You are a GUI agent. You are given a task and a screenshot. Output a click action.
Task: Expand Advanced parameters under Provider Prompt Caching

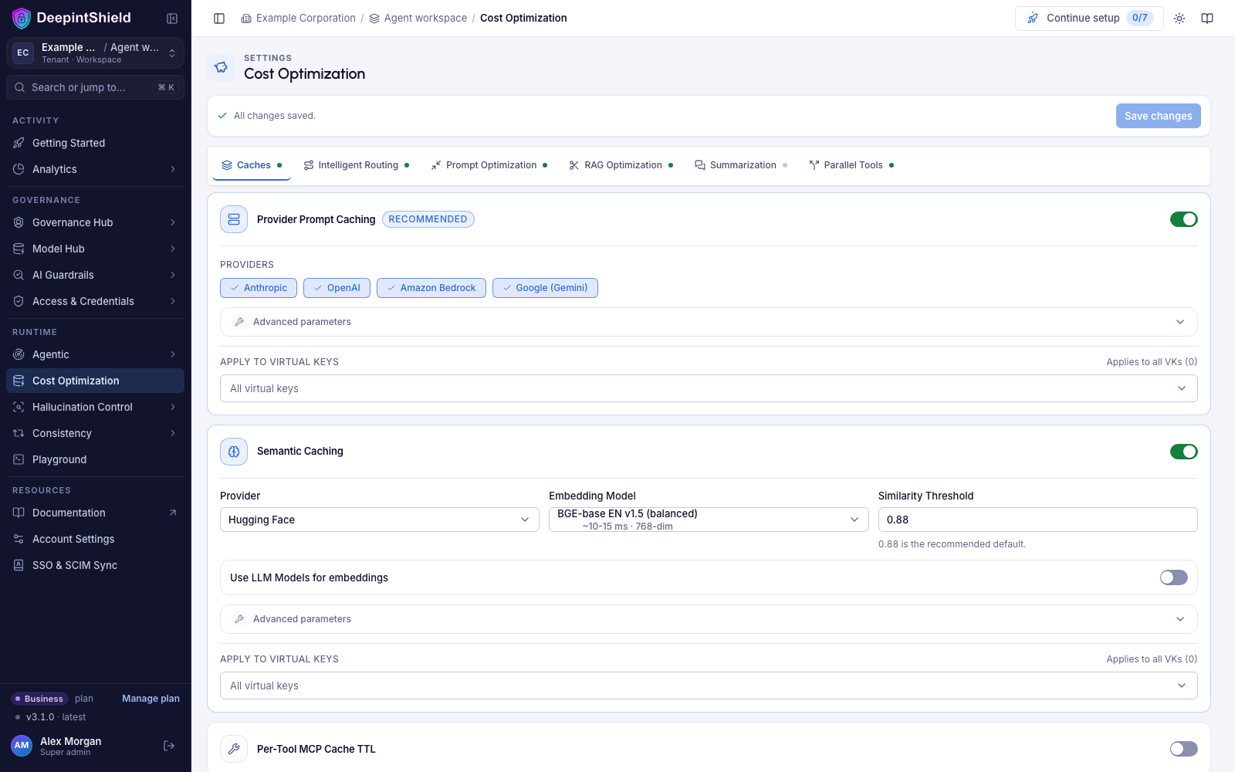point(709,322)
